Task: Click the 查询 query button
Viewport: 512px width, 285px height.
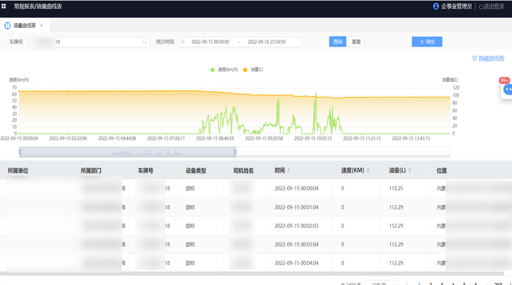Action: pyautogui.click(x=338, y=42)
